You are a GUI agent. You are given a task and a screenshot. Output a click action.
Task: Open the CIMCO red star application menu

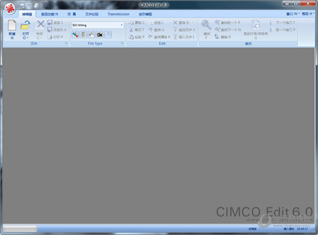pyautogui.click(x=10, y=9)
